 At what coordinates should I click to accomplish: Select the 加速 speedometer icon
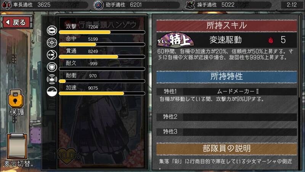[52, 91]
